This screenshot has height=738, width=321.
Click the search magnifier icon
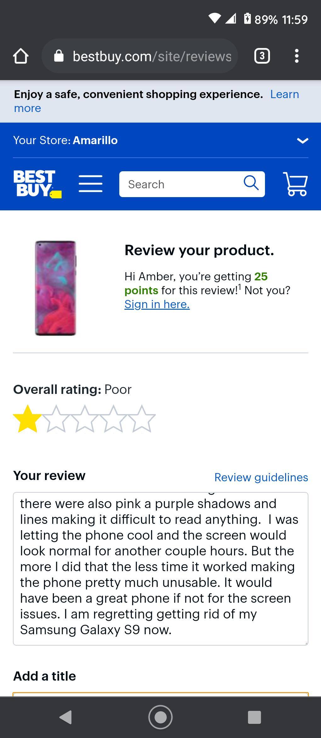(x=251, y=184)
